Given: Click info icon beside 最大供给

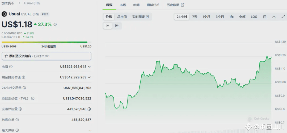Looking at the screenshot, I should point(17,130).
